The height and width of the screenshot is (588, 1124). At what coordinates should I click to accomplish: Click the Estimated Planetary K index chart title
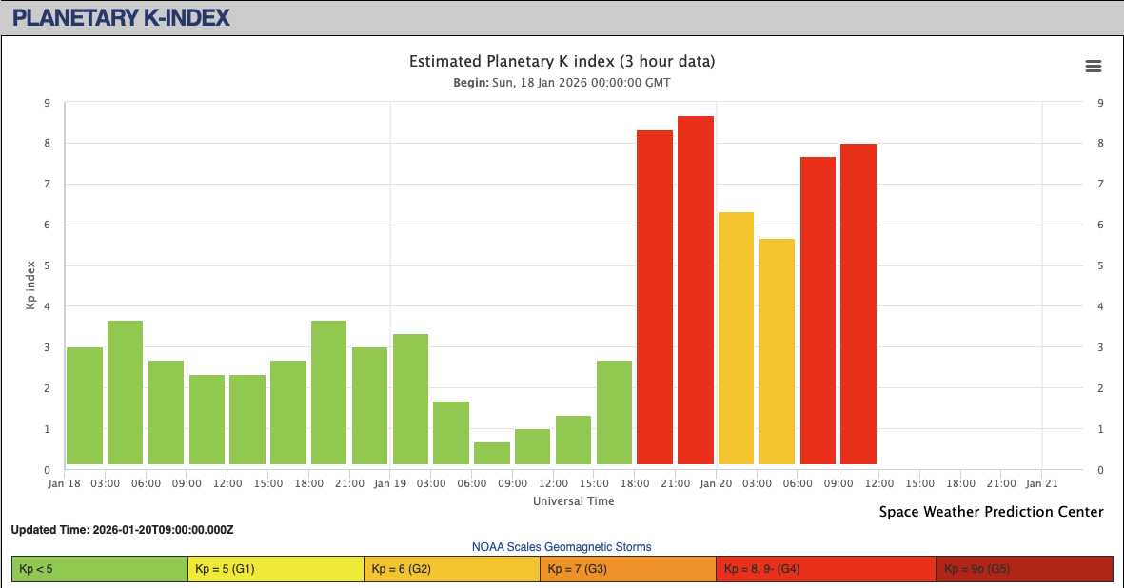coord(562,62)
